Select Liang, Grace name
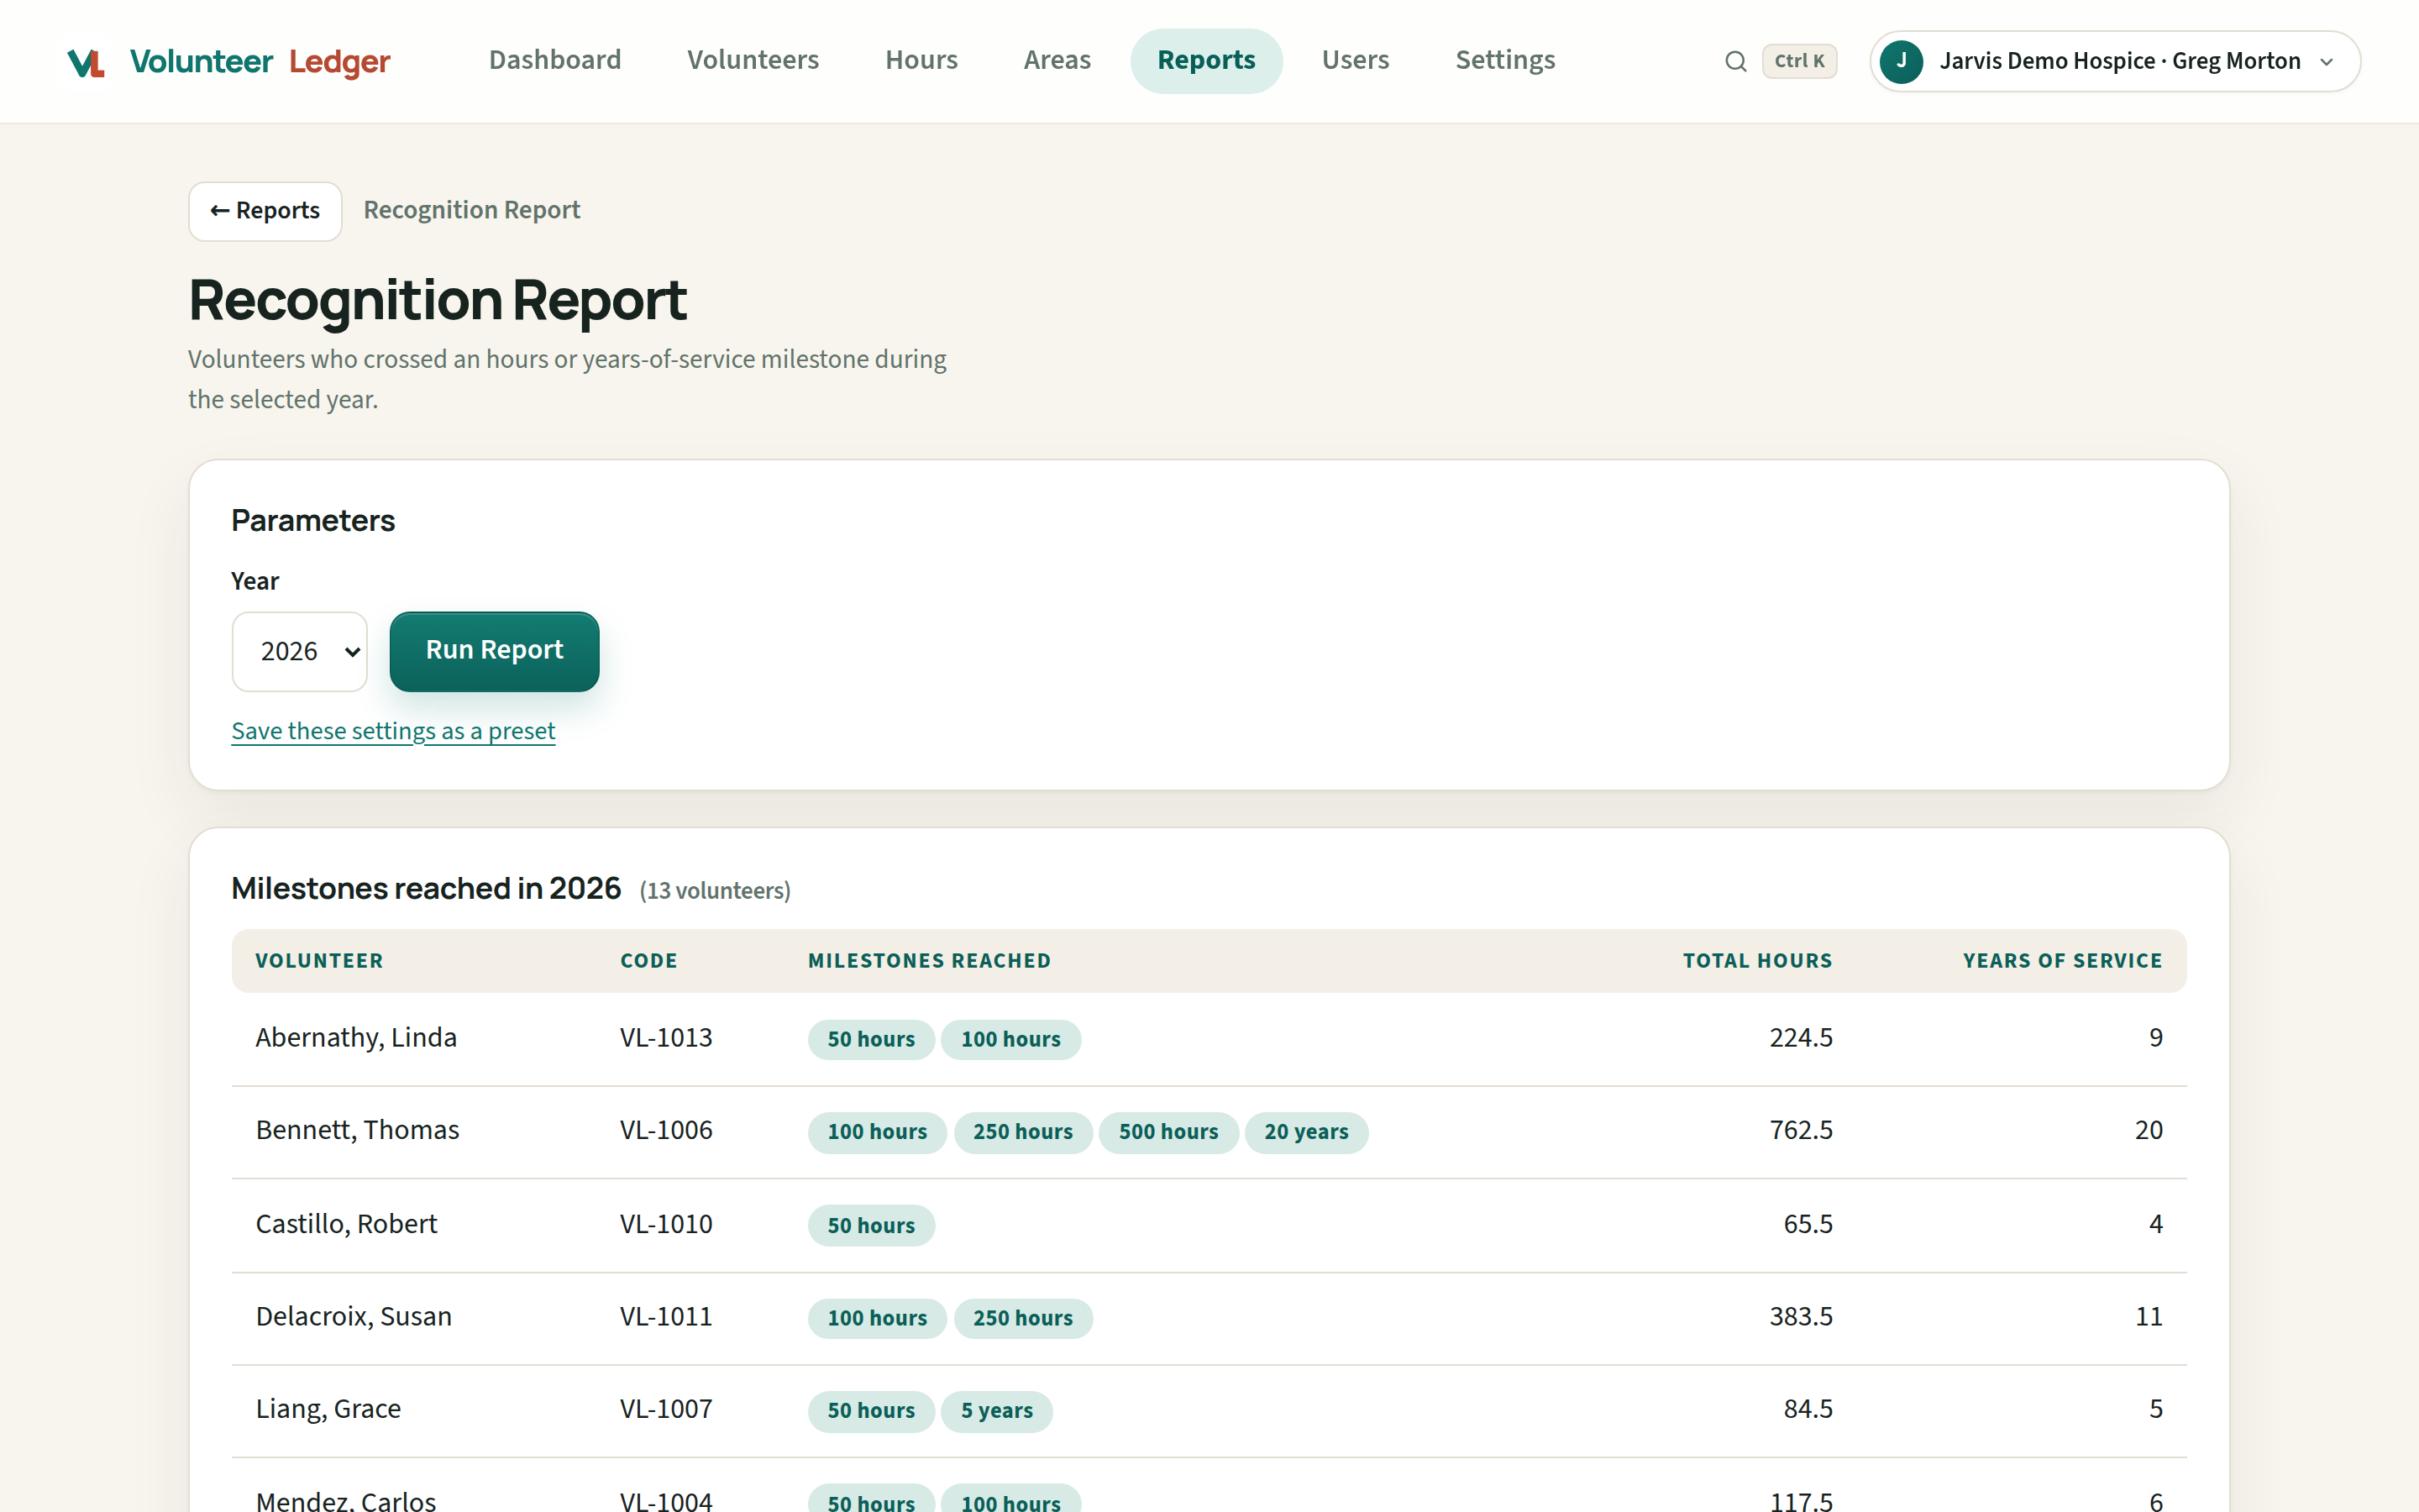 click(328, 1409)
